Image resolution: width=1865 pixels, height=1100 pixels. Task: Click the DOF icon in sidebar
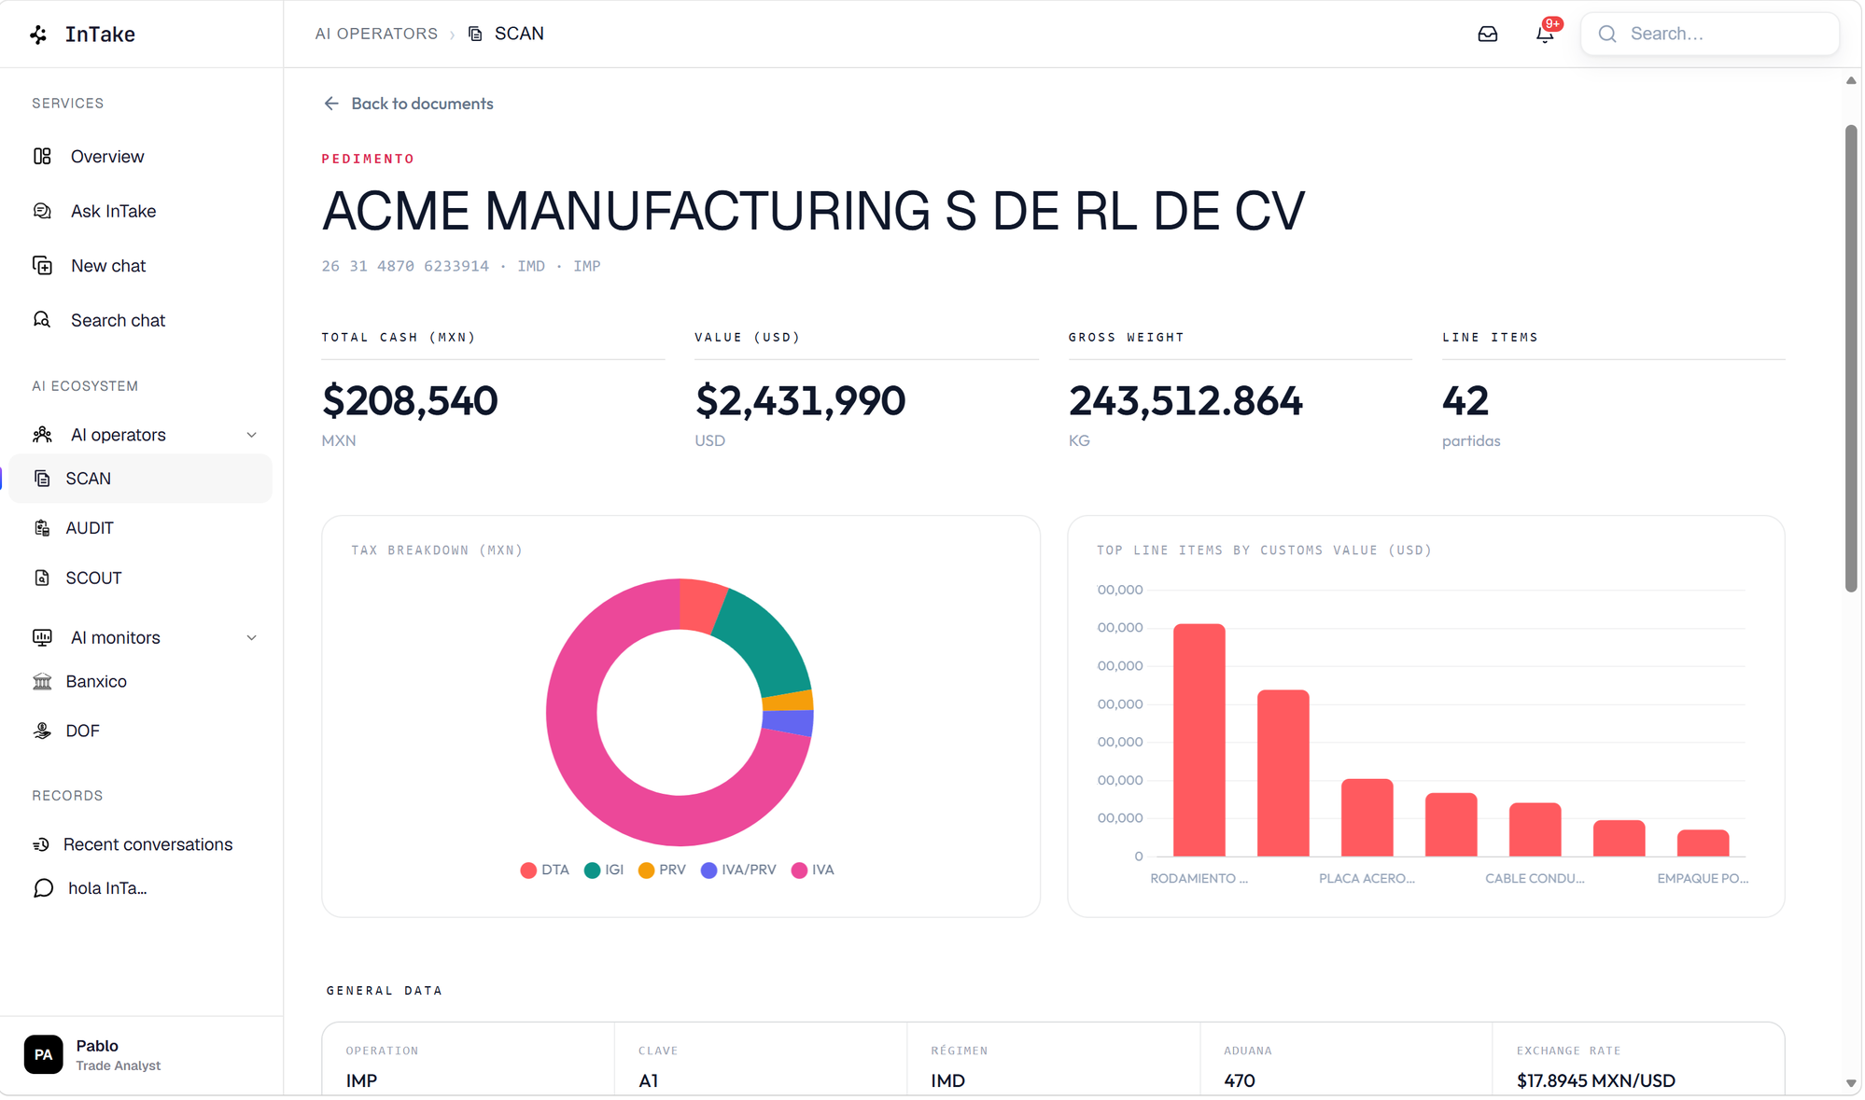click(x=43, y=732)
